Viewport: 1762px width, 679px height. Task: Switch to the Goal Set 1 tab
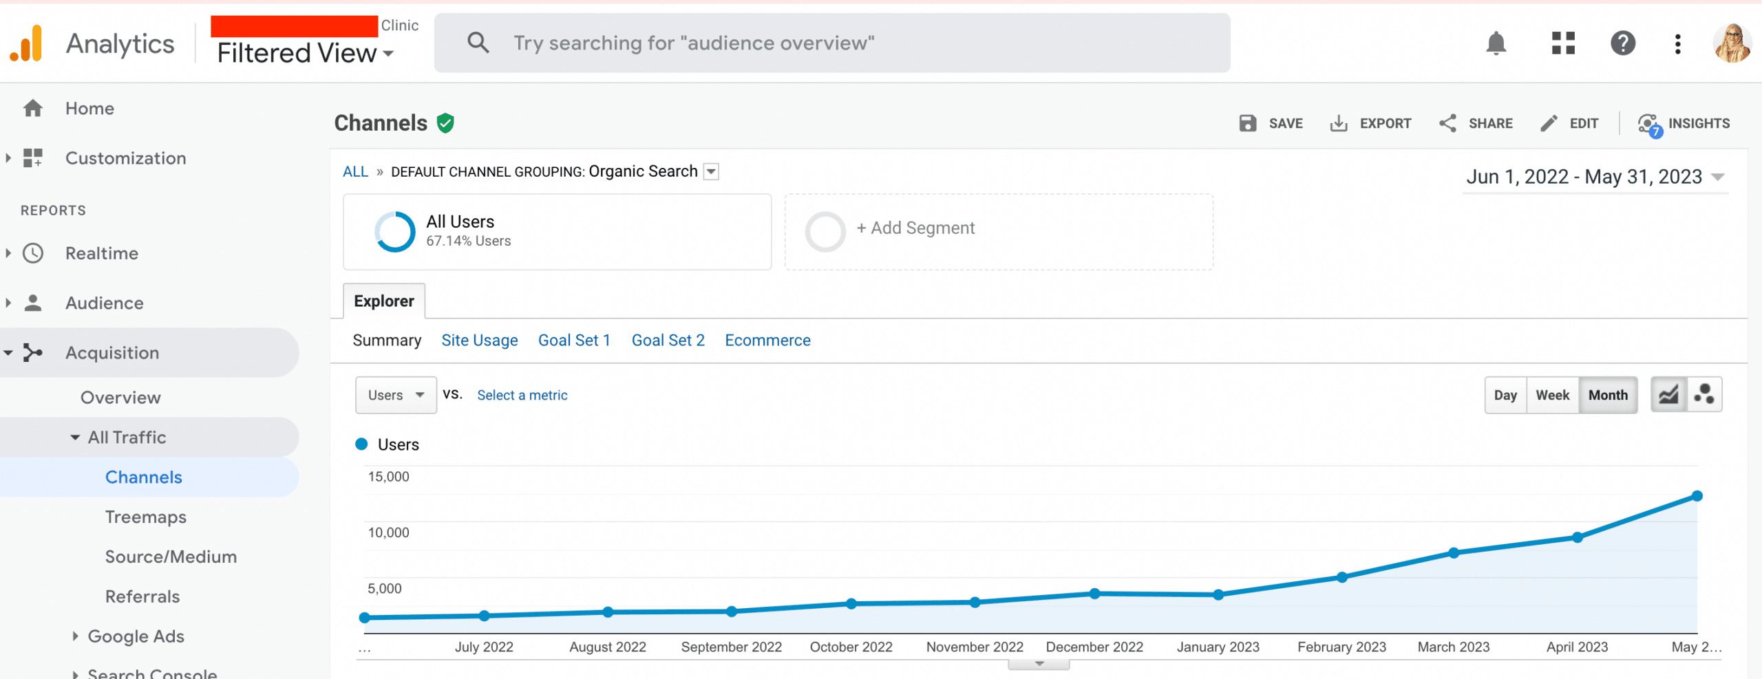pos(575,341)
